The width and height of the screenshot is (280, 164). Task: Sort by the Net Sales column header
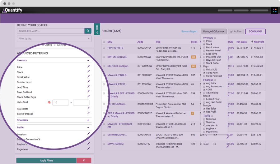click(241, 42)
